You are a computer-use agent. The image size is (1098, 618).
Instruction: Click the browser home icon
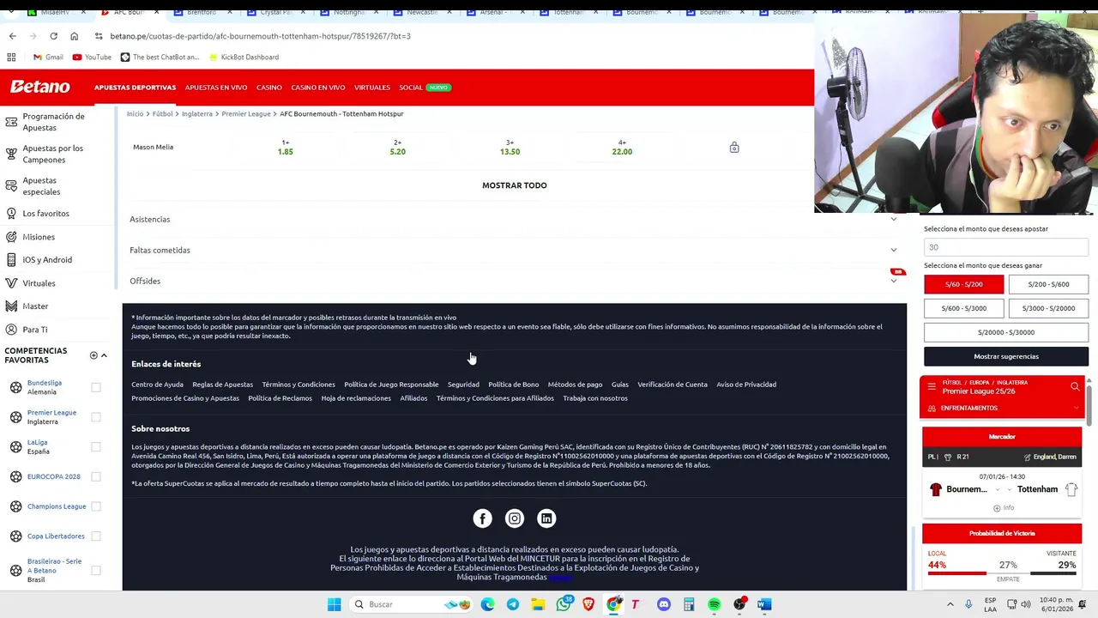(x=74, y=36)
